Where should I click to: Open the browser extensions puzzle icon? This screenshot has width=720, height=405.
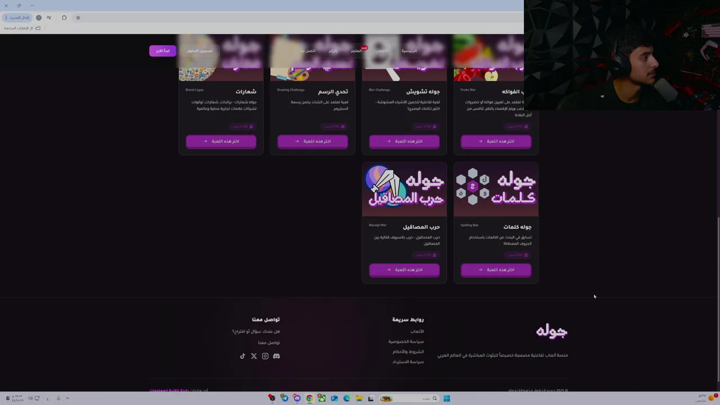pos(64,17)
